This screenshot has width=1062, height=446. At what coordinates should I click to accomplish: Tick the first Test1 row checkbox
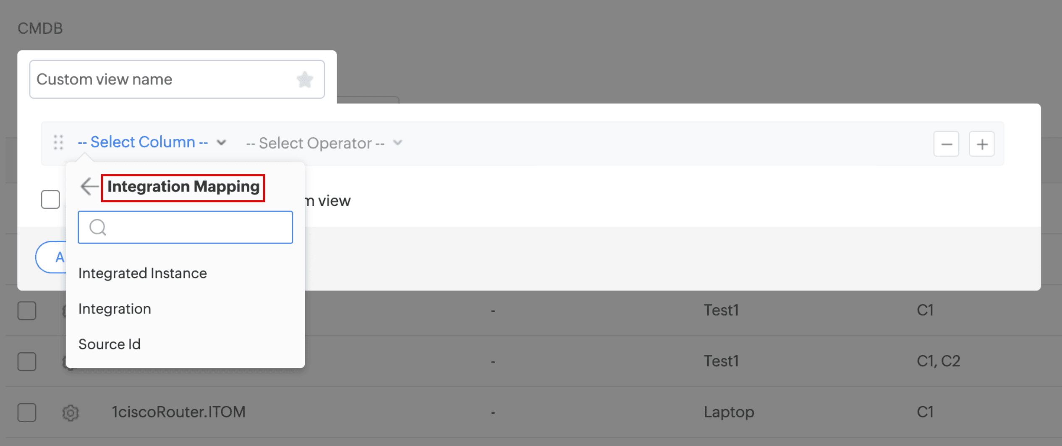click(27, 311)
